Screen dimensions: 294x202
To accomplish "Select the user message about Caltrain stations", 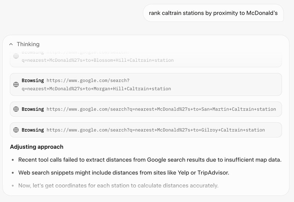I will (x=213, y=13).
